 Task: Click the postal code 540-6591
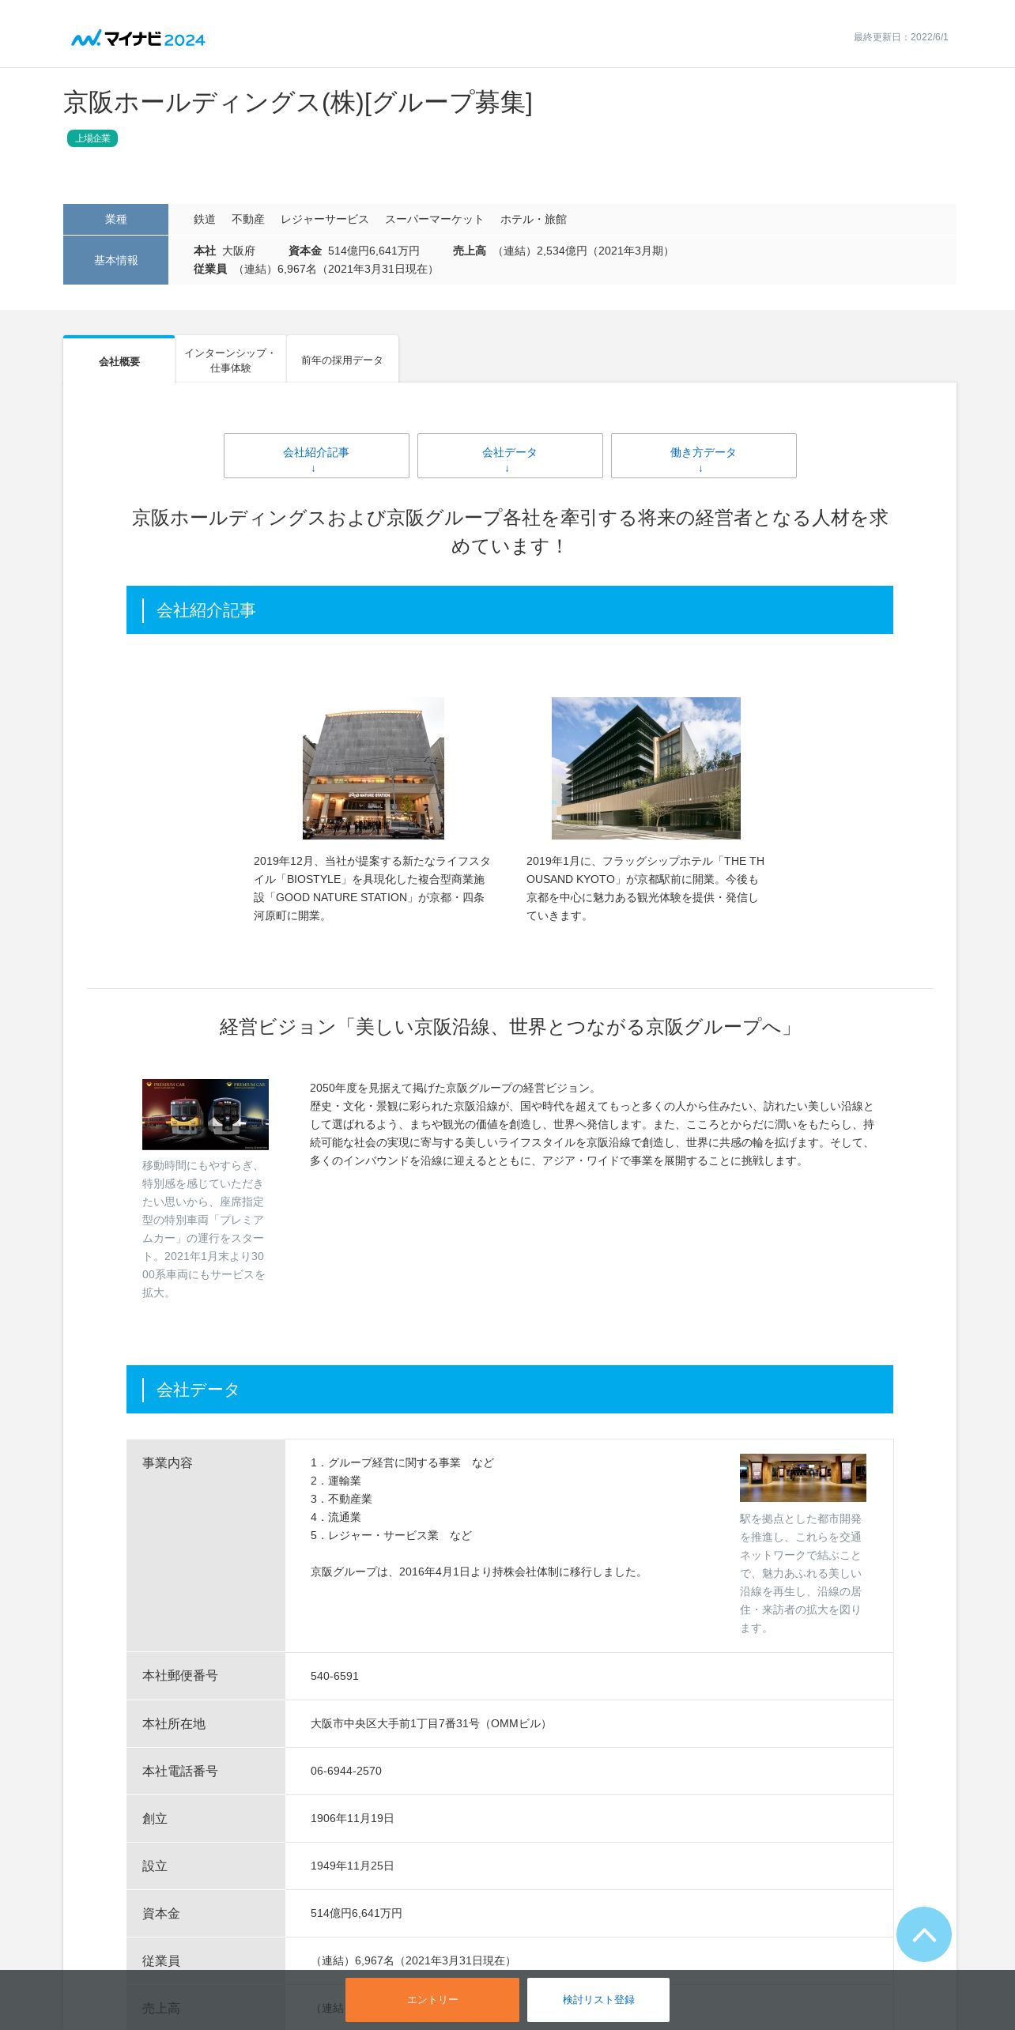point(334,1676)
